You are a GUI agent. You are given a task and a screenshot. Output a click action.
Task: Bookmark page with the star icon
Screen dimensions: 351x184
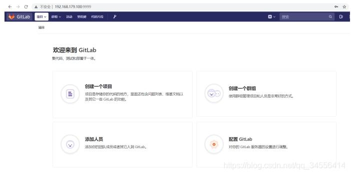[344, 6]
